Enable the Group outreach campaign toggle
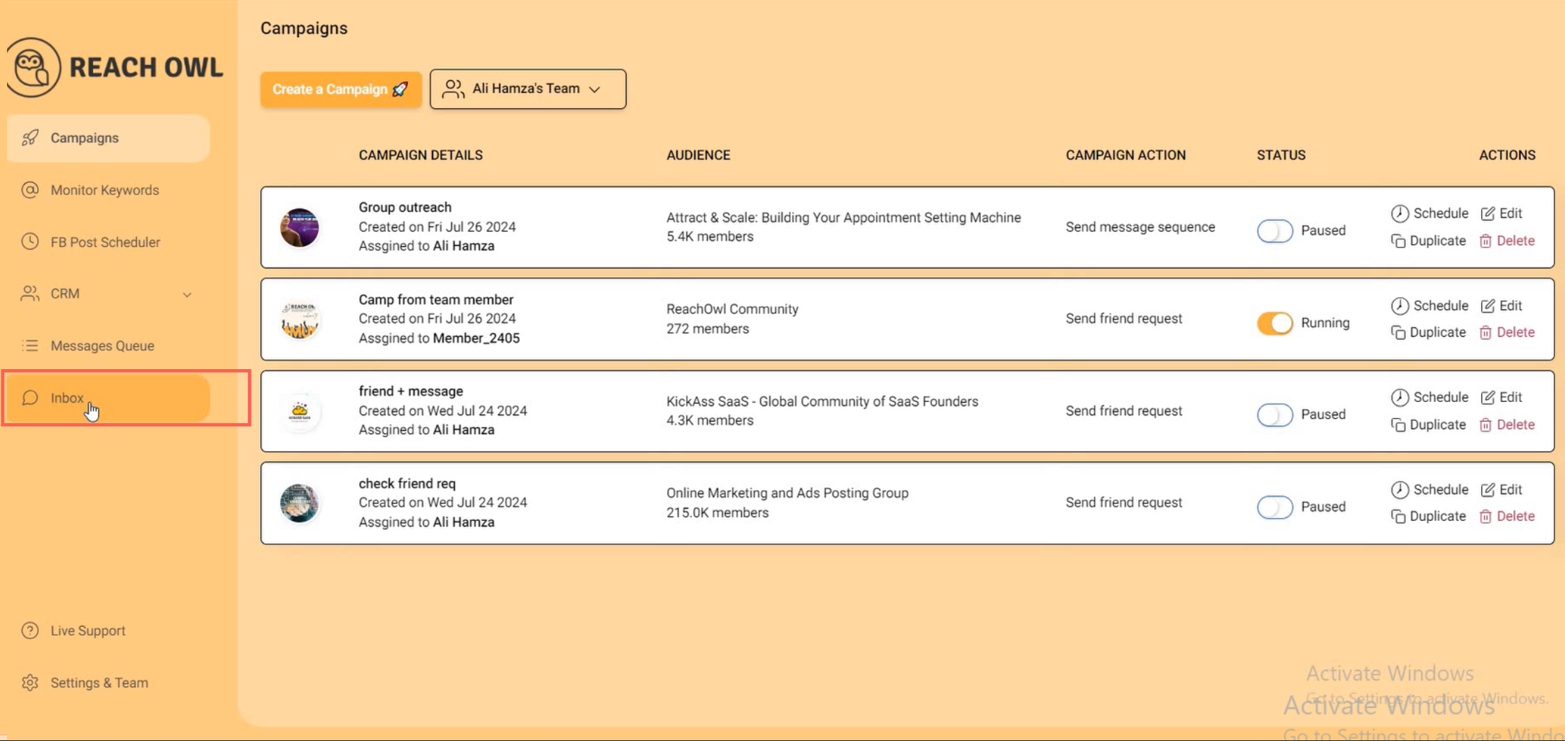The width and height of the screenshot is (1565, 741). 1275,231
